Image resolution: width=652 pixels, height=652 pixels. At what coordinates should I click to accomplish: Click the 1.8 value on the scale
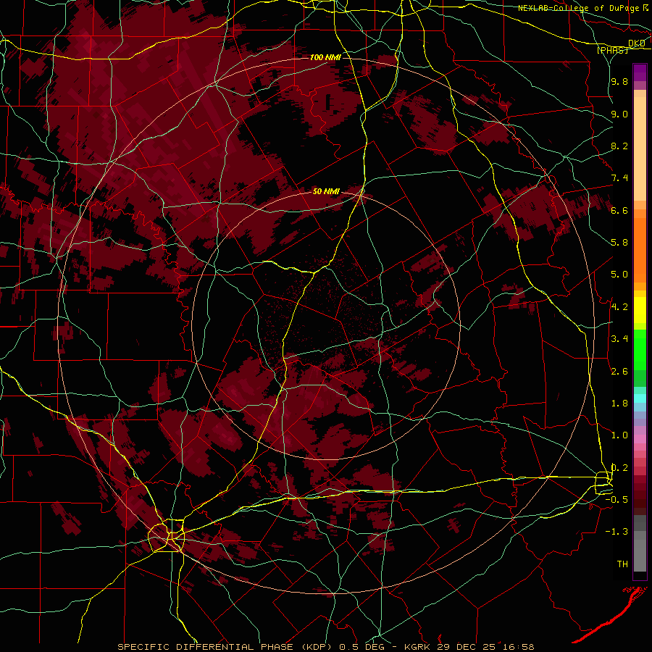tap(619, 404)
